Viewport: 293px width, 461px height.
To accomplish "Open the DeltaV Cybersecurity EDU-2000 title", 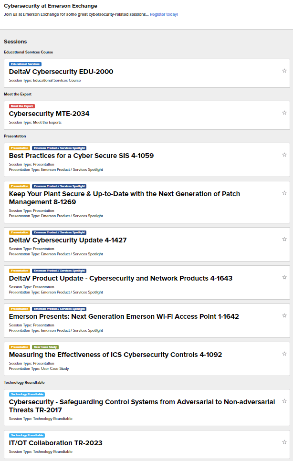I will pos(61,72).
